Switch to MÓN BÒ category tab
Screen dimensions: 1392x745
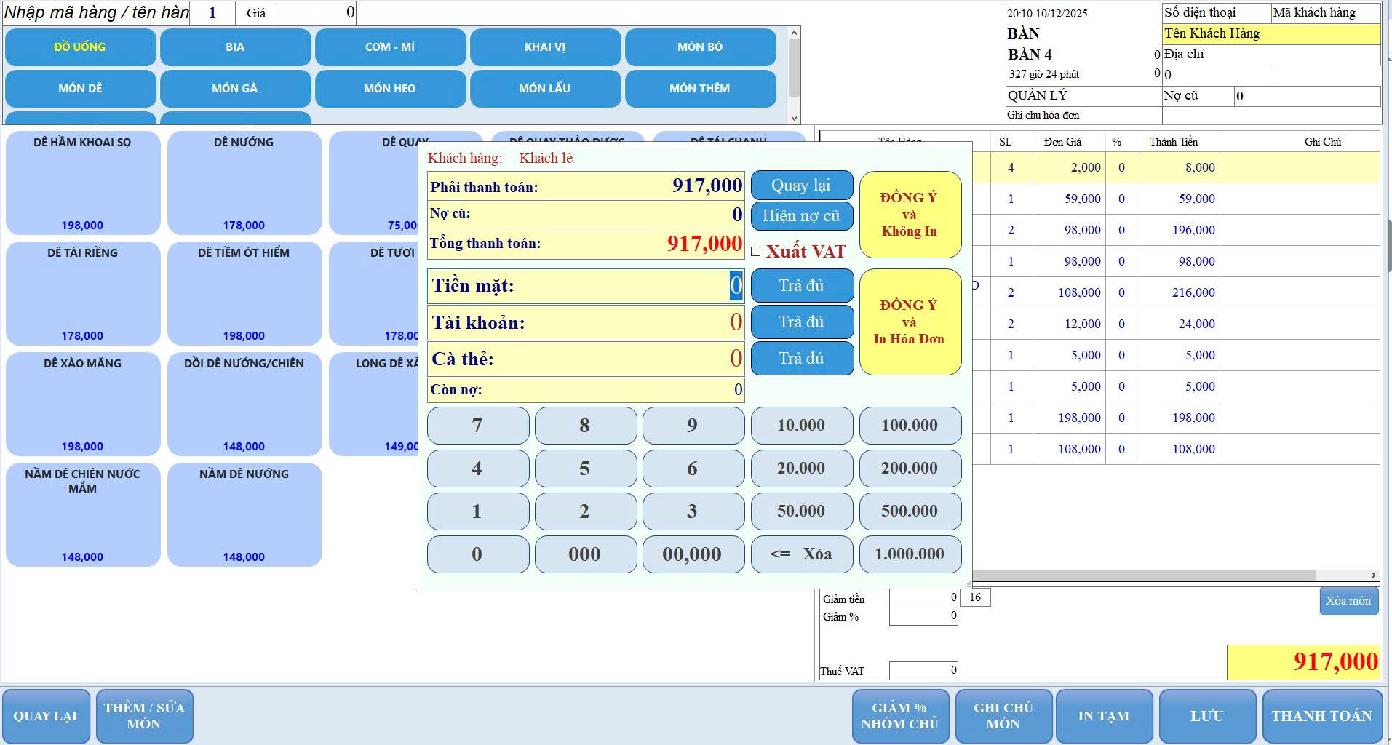[700, 47]
